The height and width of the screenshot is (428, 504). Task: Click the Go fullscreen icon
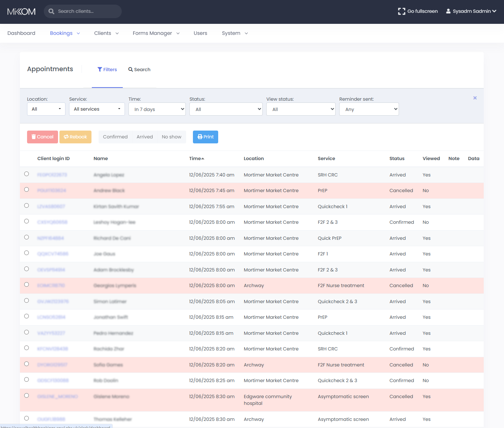click(x=401, y=11)
